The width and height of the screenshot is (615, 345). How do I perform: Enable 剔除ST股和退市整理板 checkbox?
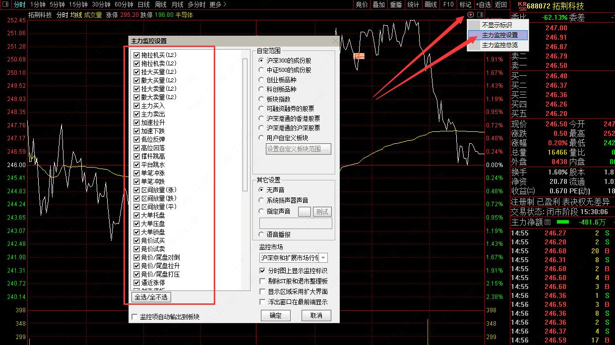pos(263,281)
